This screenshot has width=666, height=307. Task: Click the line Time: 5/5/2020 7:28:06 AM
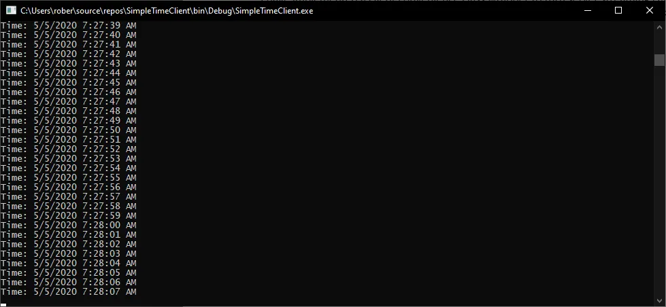[69, 282]
